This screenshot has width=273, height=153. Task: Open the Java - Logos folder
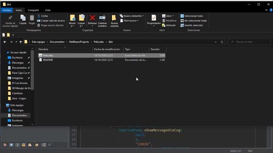[19, 98]
